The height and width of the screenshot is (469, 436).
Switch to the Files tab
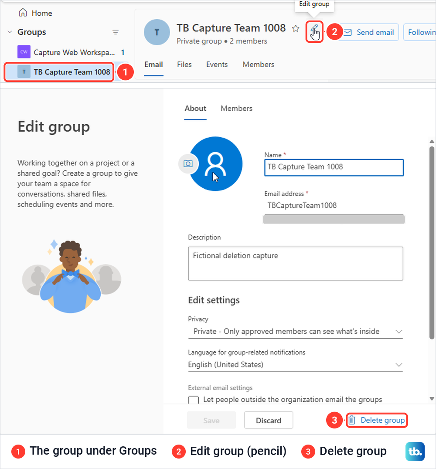pyautogui.click(x=184, y=65)
